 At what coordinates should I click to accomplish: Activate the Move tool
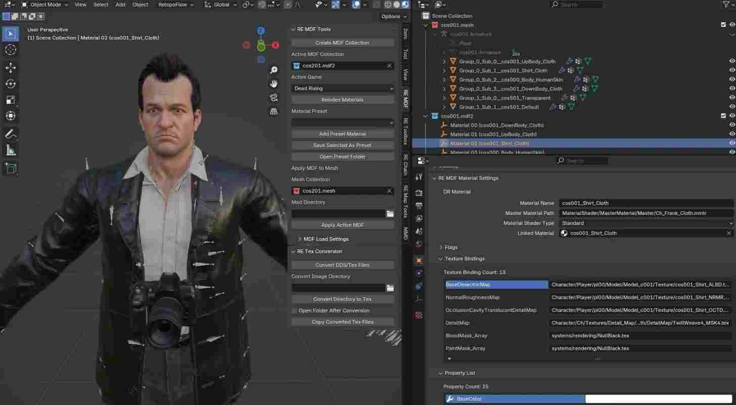click(x=11, y=68)
